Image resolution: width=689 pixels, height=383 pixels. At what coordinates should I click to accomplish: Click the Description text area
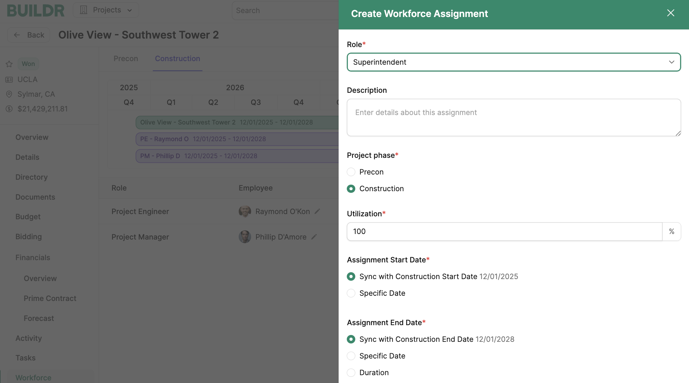click(x=514, y=118)
